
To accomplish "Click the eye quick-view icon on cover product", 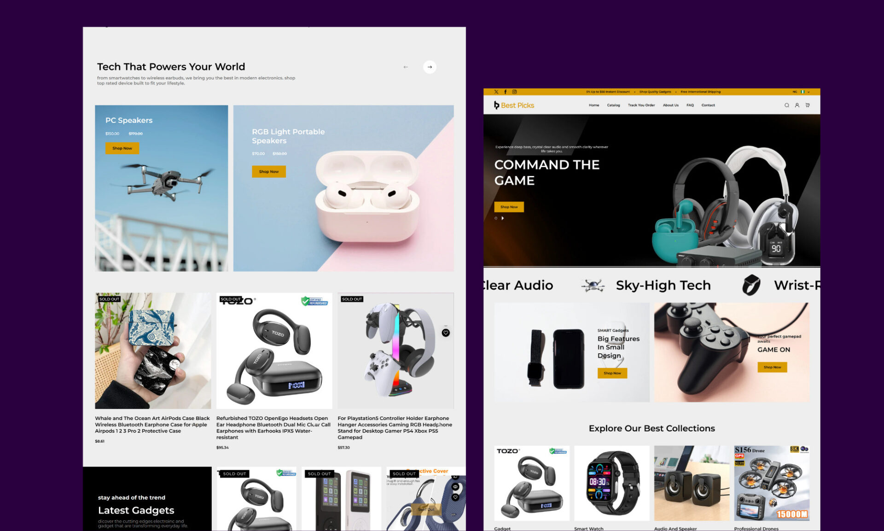I will (455, 486).
